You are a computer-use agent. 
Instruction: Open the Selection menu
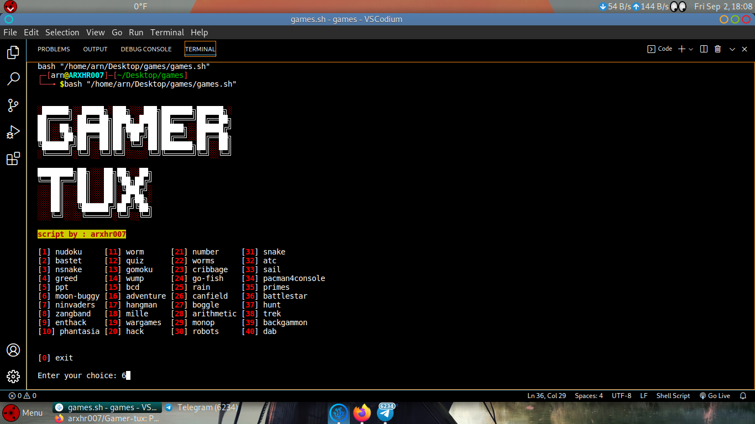(62, 33)
